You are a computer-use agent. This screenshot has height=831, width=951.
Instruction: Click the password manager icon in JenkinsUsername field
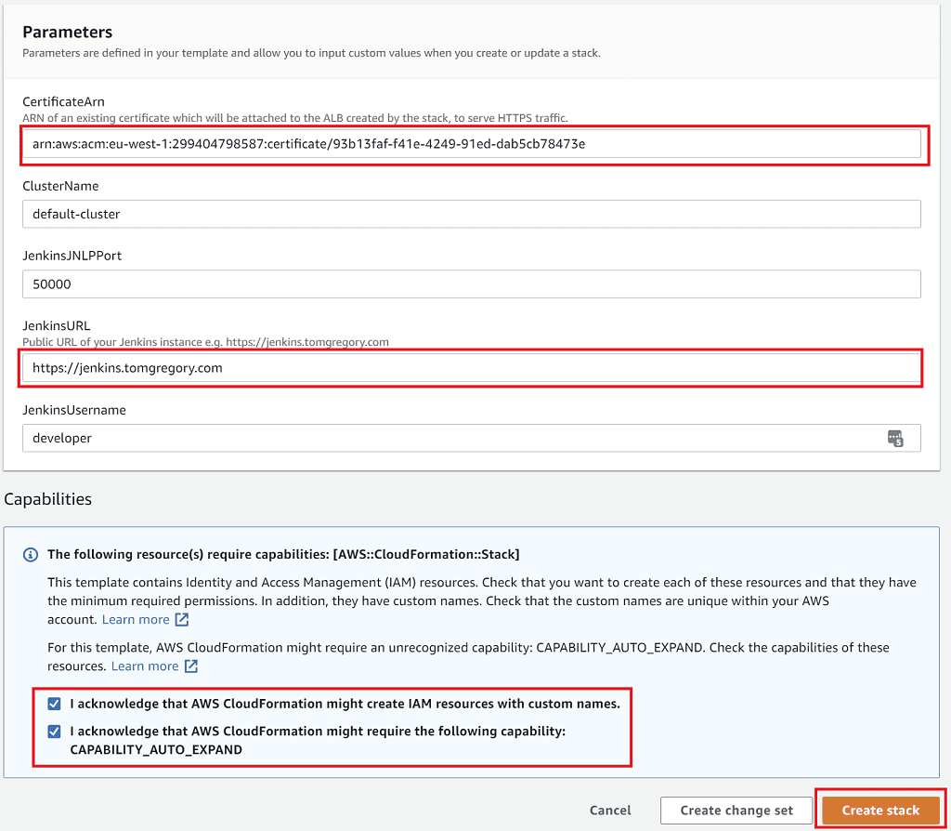point(896,438)
